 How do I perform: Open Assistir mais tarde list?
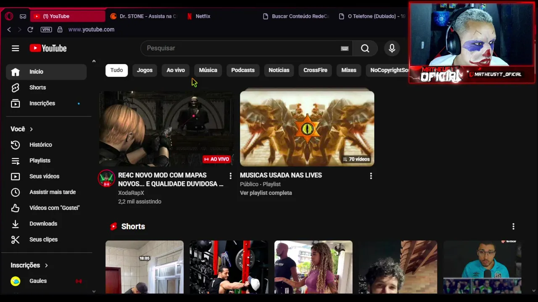coord(46,192)
